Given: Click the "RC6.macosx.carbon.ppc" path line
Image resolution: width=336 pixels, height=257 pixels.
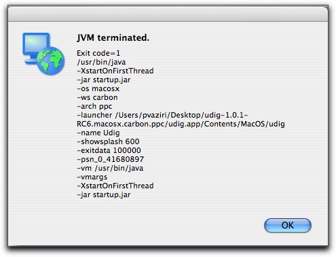Looking at the screenshot, I should pyautogui.click(x=181, y=124).
